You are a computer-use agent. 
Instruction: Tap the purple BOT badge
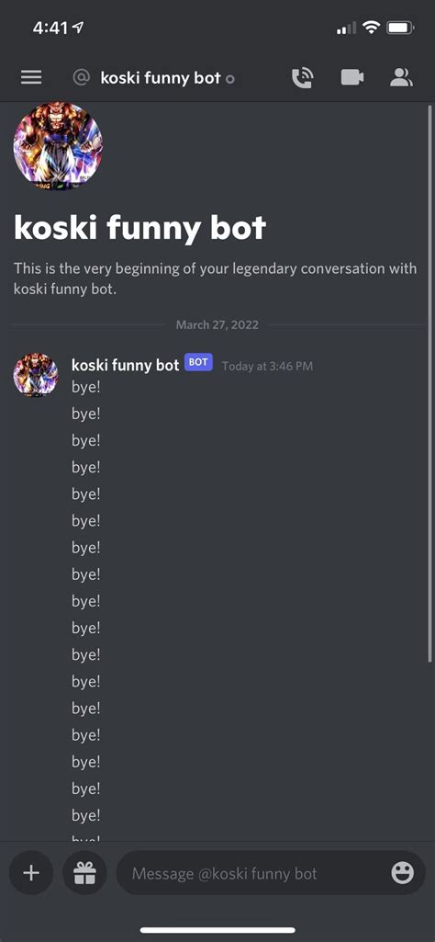(198, 362)
